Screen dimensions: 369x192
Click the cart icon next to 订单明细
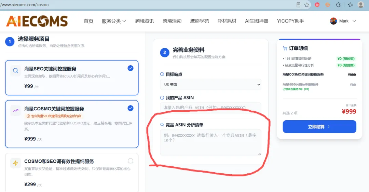[285, 48]
